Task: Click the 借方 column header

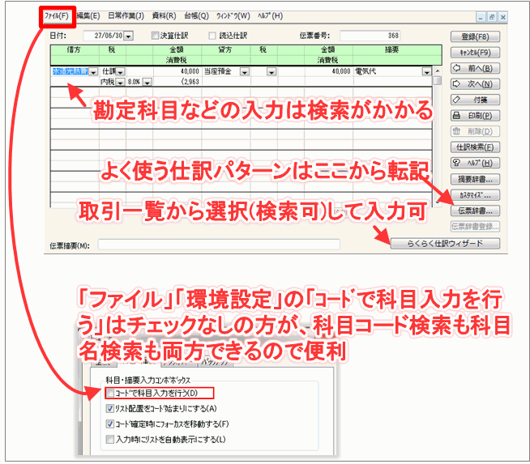Action: click(x=74, y=50)
